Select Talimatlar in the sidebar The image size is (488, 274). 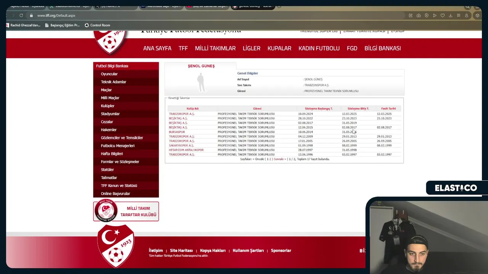tap(126, 178)
